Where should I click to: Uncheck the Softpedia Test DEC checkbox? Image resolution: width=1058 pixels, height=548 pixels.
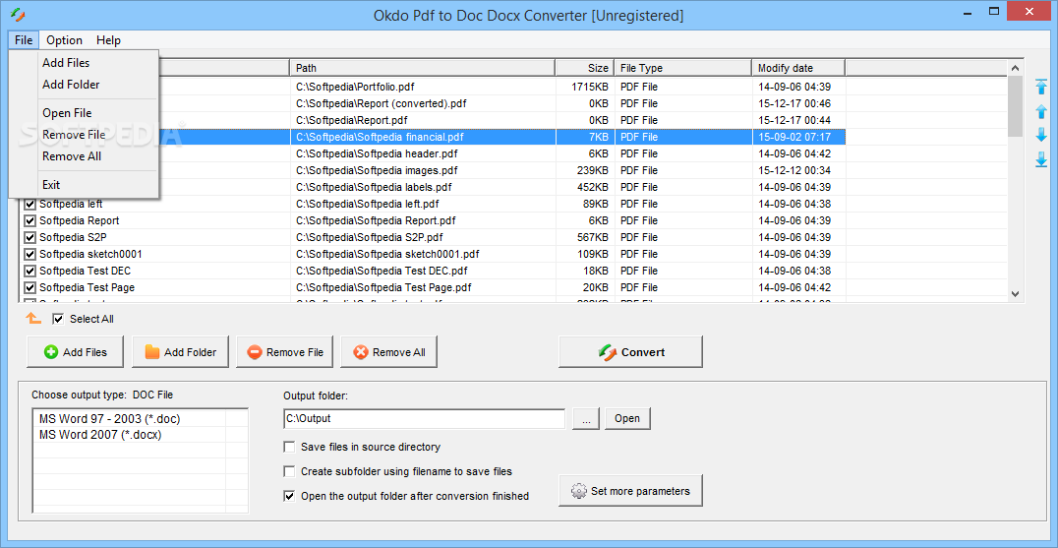29,271
